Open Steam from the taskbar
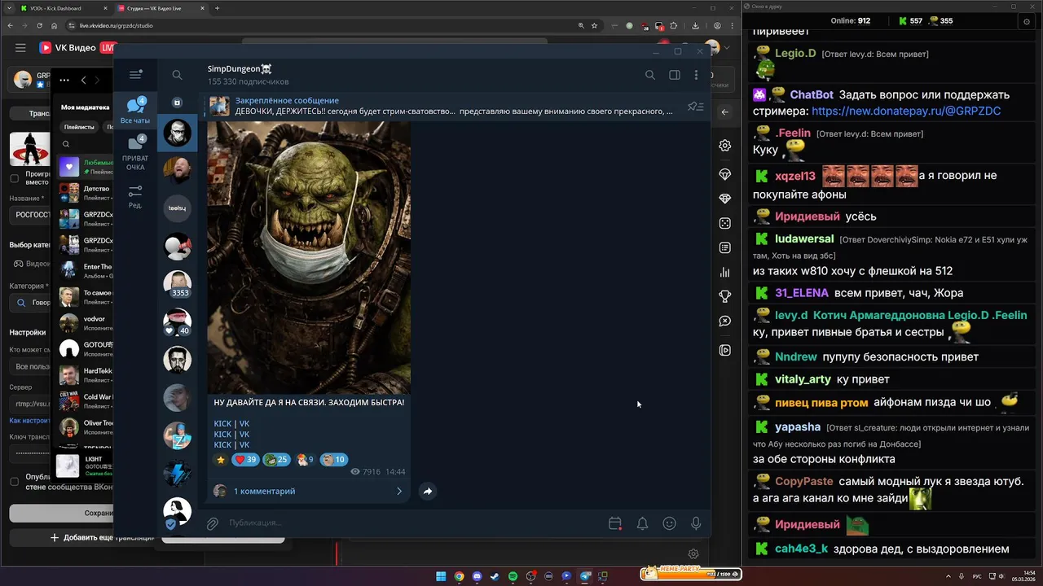The height and width of the screenshot is (586, 1043). 495,576
